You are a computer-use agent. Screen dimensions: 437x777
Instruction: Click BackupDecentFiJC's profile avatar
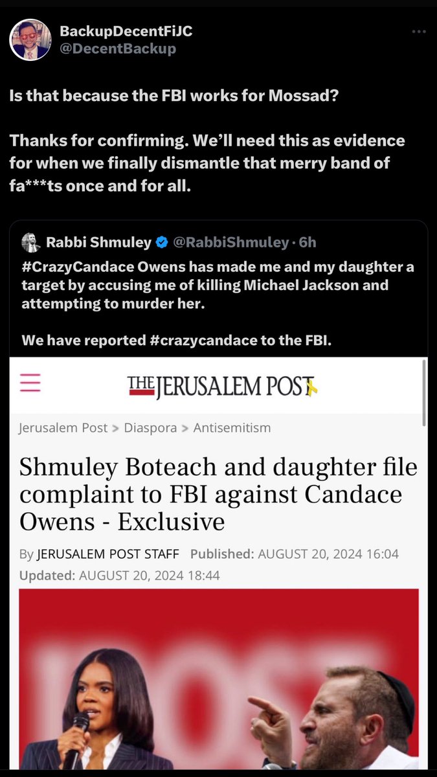[x=30, y=39]
